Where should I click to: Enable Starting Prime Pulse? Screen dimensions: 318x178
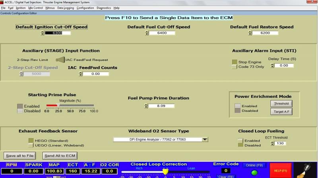(20, 106)
